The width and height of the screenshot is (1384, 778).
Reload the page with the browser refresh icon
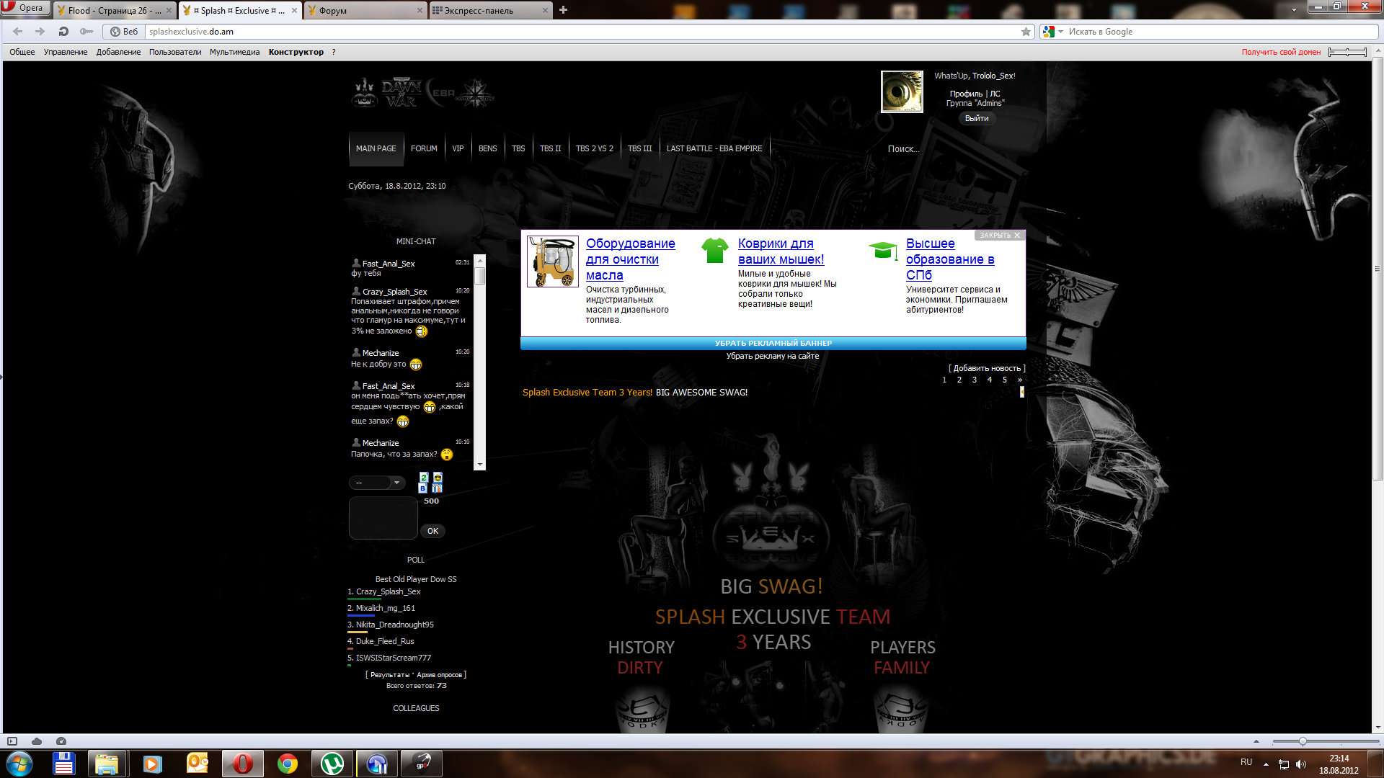63,32
